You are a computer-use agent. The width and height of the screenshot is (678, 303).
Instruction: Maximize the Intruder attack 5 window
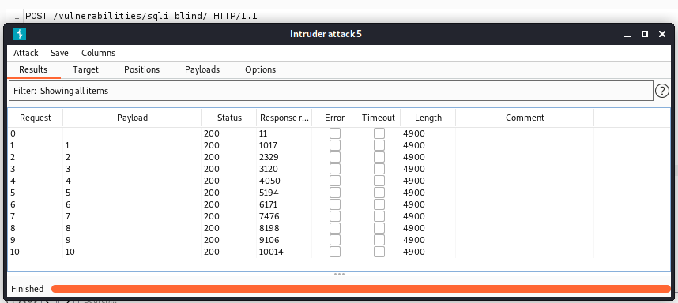pyautogui.click(x=645, y=34)
